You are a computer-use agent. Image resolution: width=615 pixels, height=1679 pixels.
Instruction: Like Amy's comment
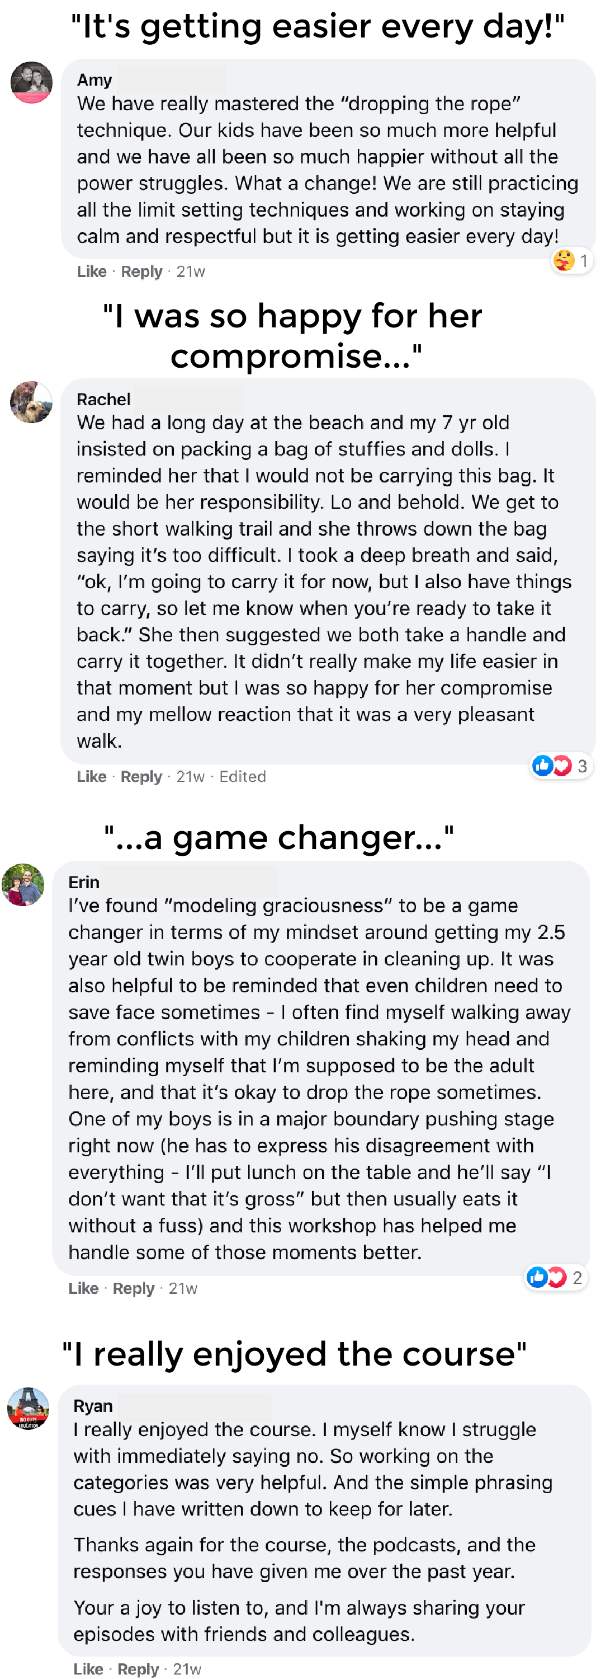coord(92,272)
